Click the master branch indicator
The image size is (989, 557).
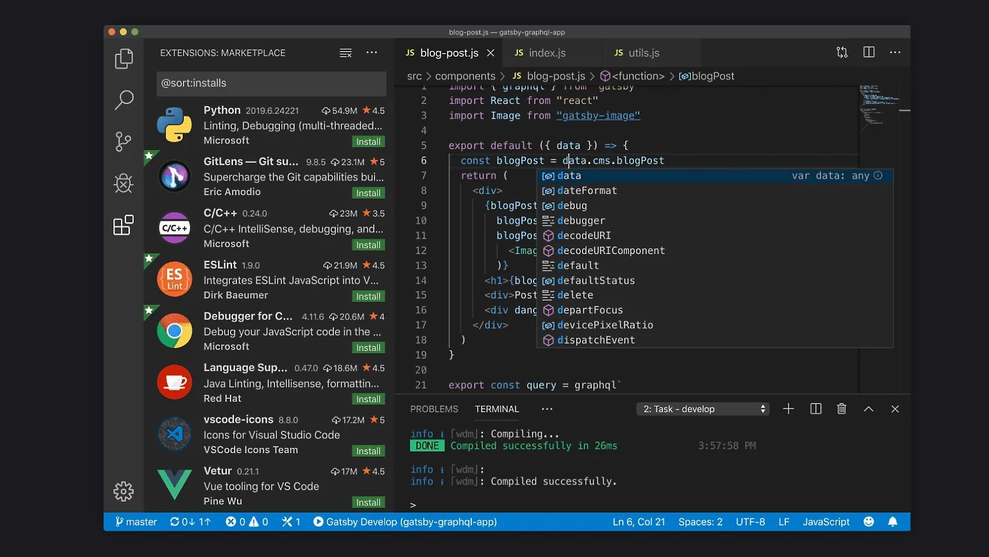[136, 522]
